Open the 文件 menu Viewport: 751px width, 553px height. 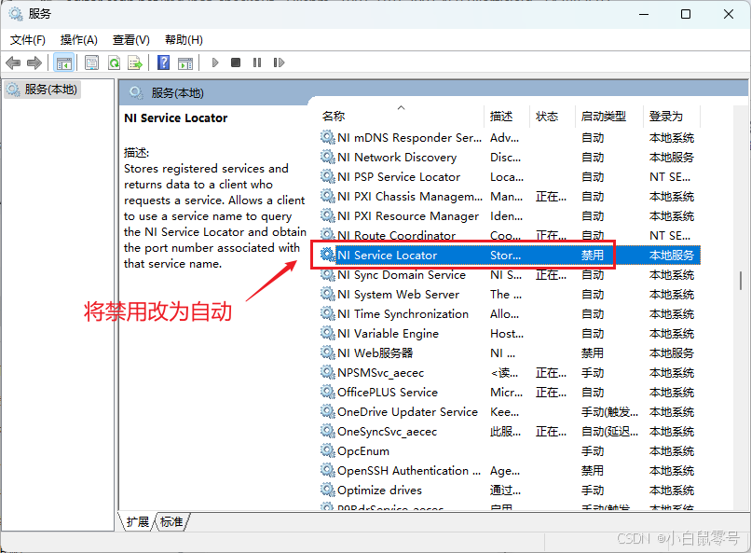[x=27, y=39]
